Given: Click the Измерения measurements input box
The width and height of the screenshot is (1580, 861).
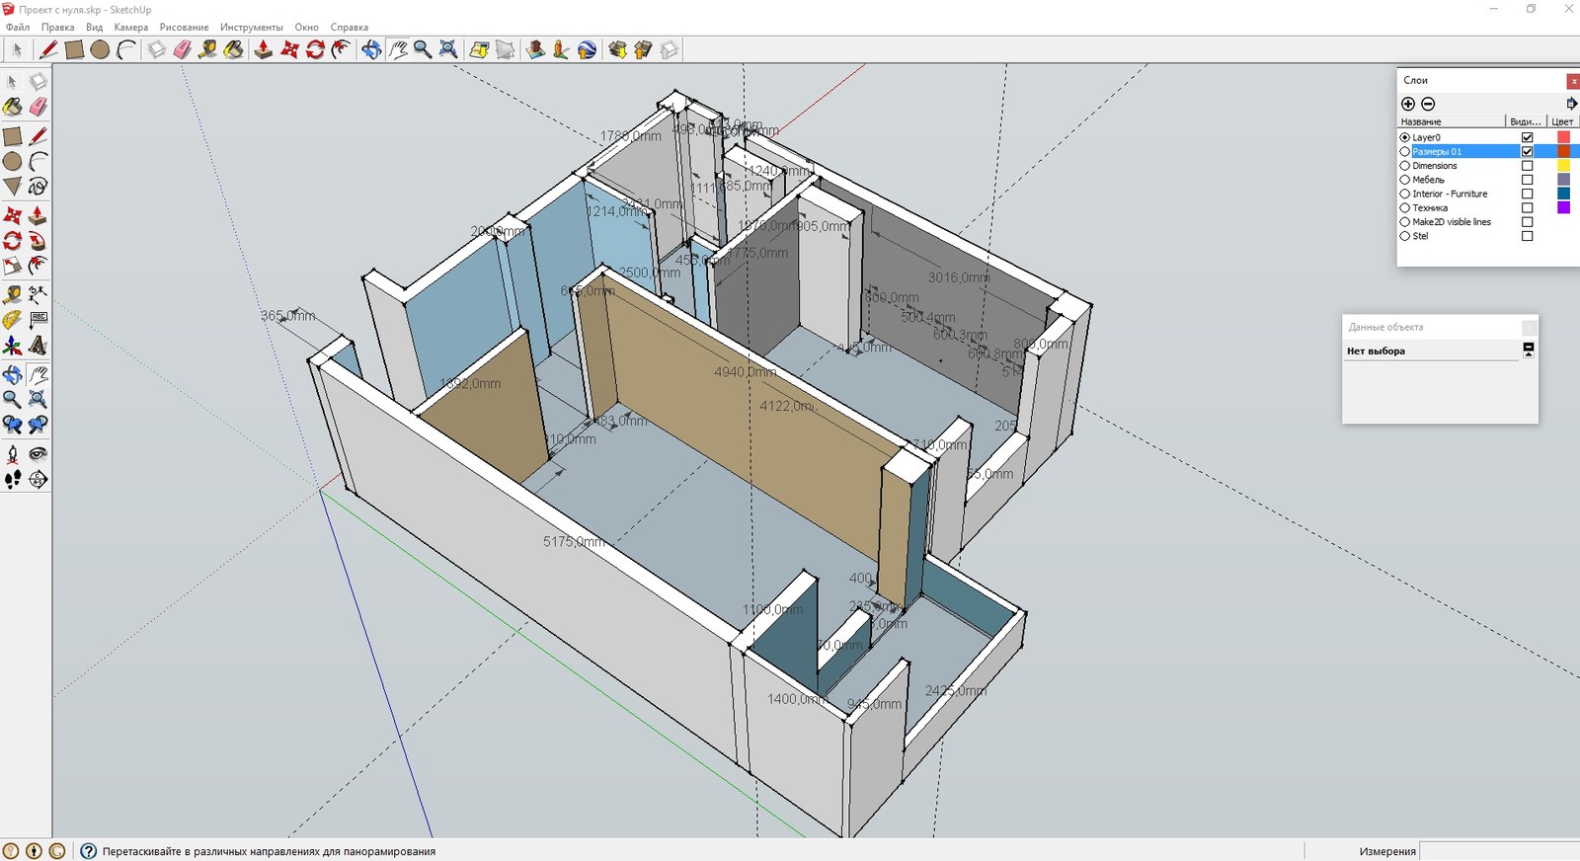Looking at the screenshot, I should 1499,851.
